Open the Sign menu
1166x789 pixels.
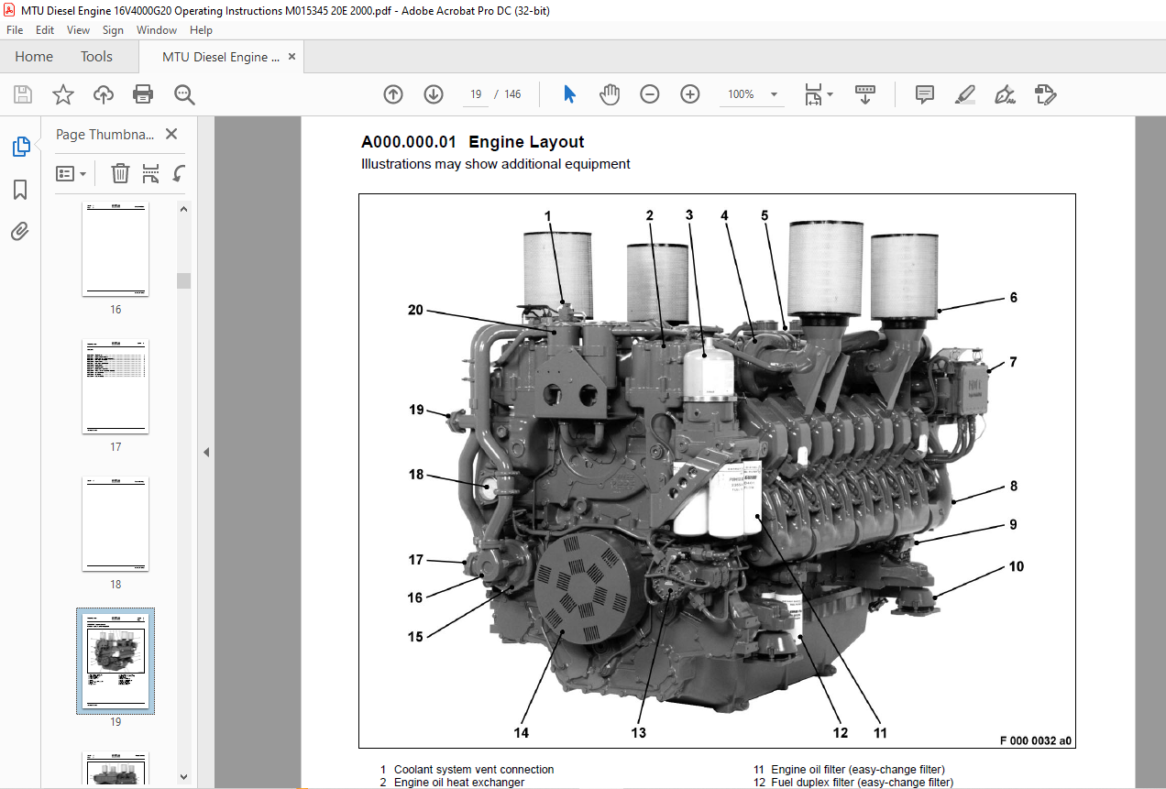coord(113,30)
